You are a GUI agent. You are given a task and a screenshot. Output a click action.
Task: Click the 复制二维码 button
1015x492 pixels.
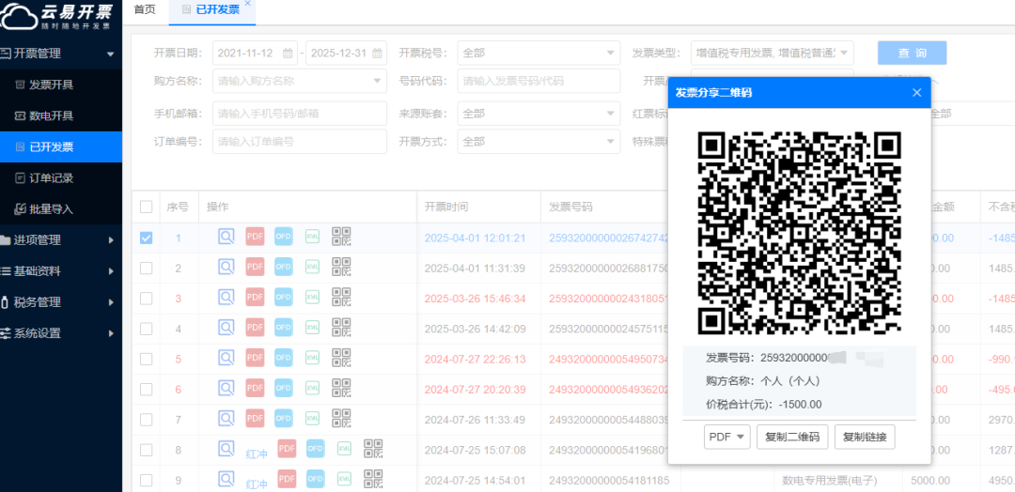point(791,437)
